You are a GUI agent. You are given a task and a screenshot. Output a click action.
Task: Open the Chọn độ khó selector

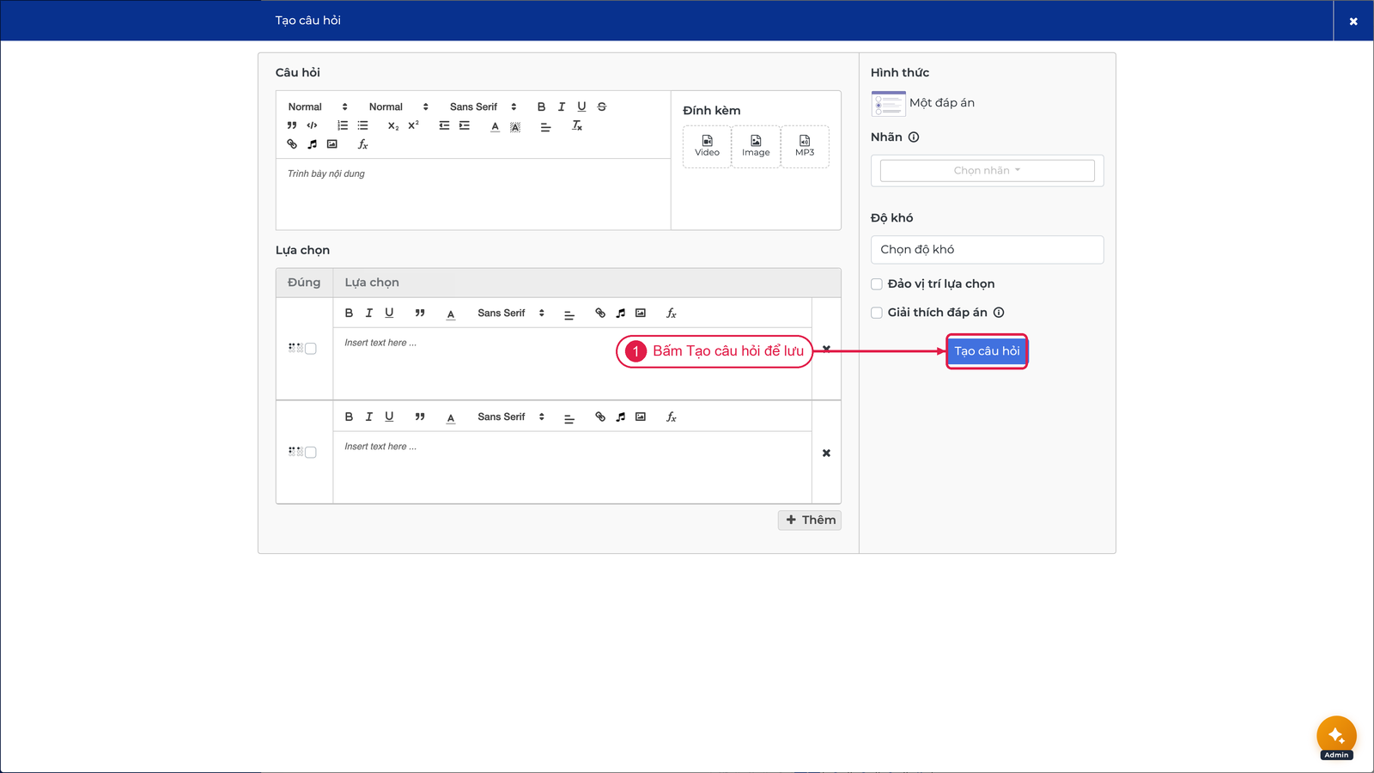(x=988, y=250)
